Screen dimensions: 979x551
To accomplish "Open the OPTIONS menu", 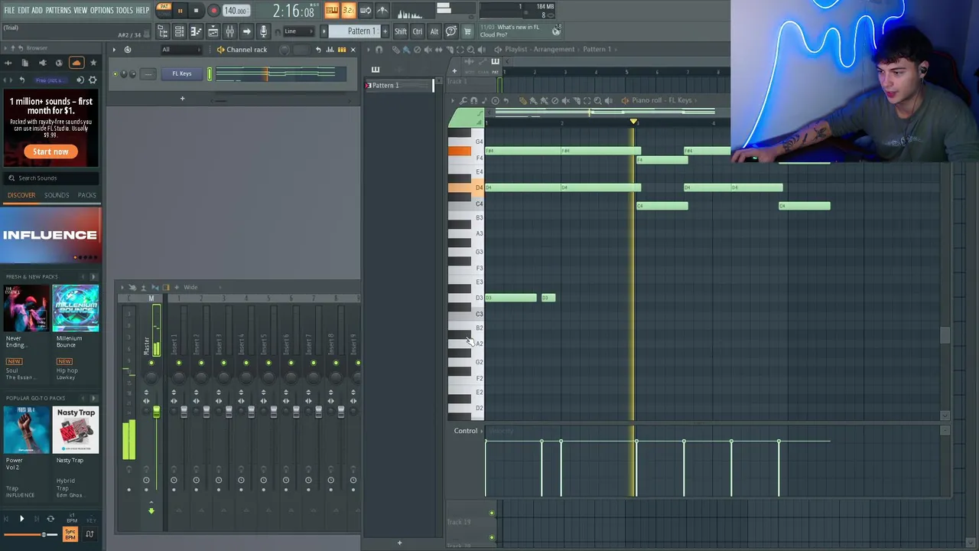I will tap(102, 10).
